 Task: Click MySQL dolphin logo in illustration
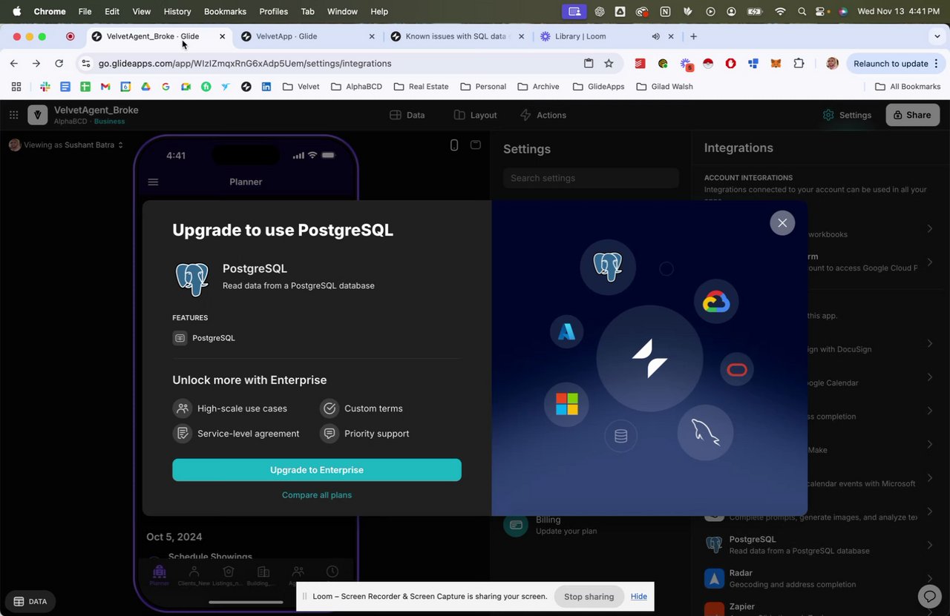[705, 433]
